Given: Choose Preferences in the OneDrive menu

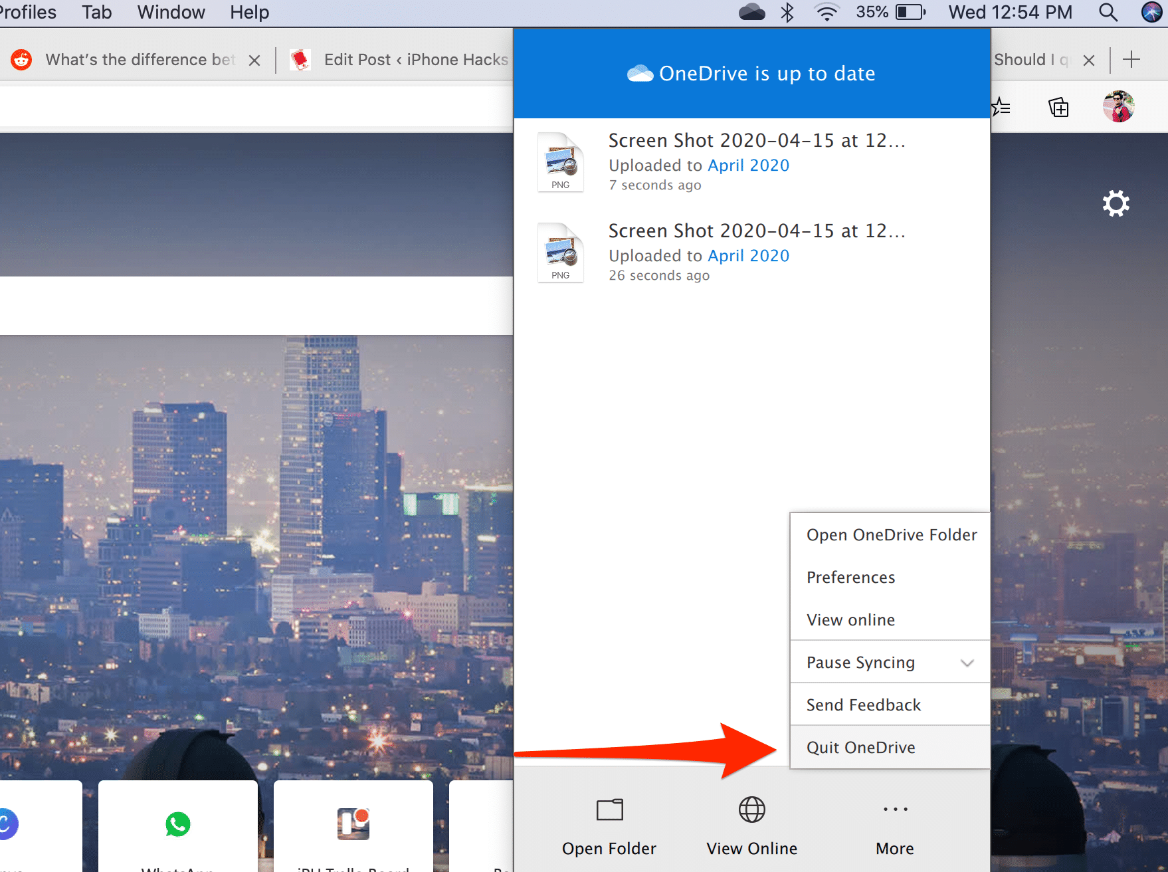Looking at the screenshot, I should tap(850, 578).
